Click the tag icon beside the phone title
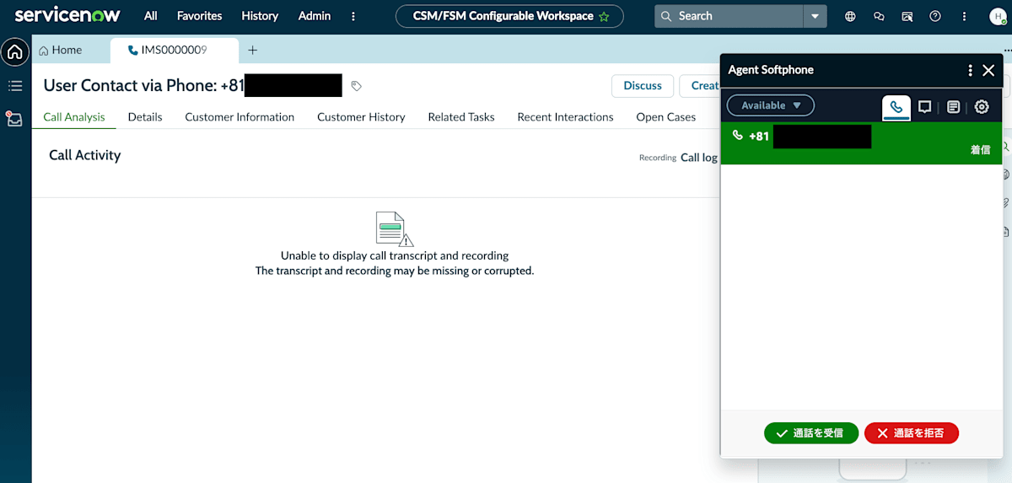 coord(356,86)
